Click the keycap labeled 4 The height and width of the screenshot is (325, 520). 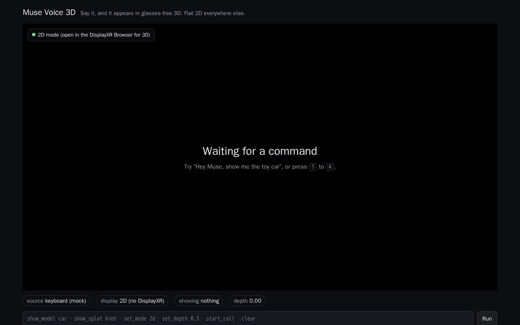tap(330, 167)
